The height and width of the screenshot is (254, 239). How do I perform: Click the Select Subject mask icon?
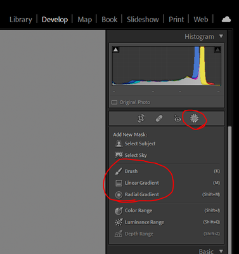click(x=119, y=144)
